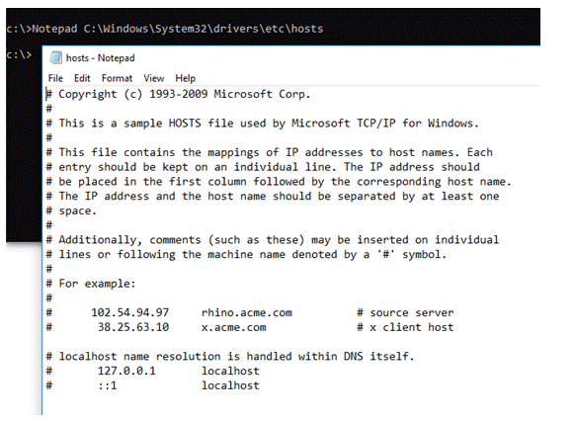This screenshot has height=422, width=575.
Task: Click on rhino.acme.com host name
Action: click(246, 312)
